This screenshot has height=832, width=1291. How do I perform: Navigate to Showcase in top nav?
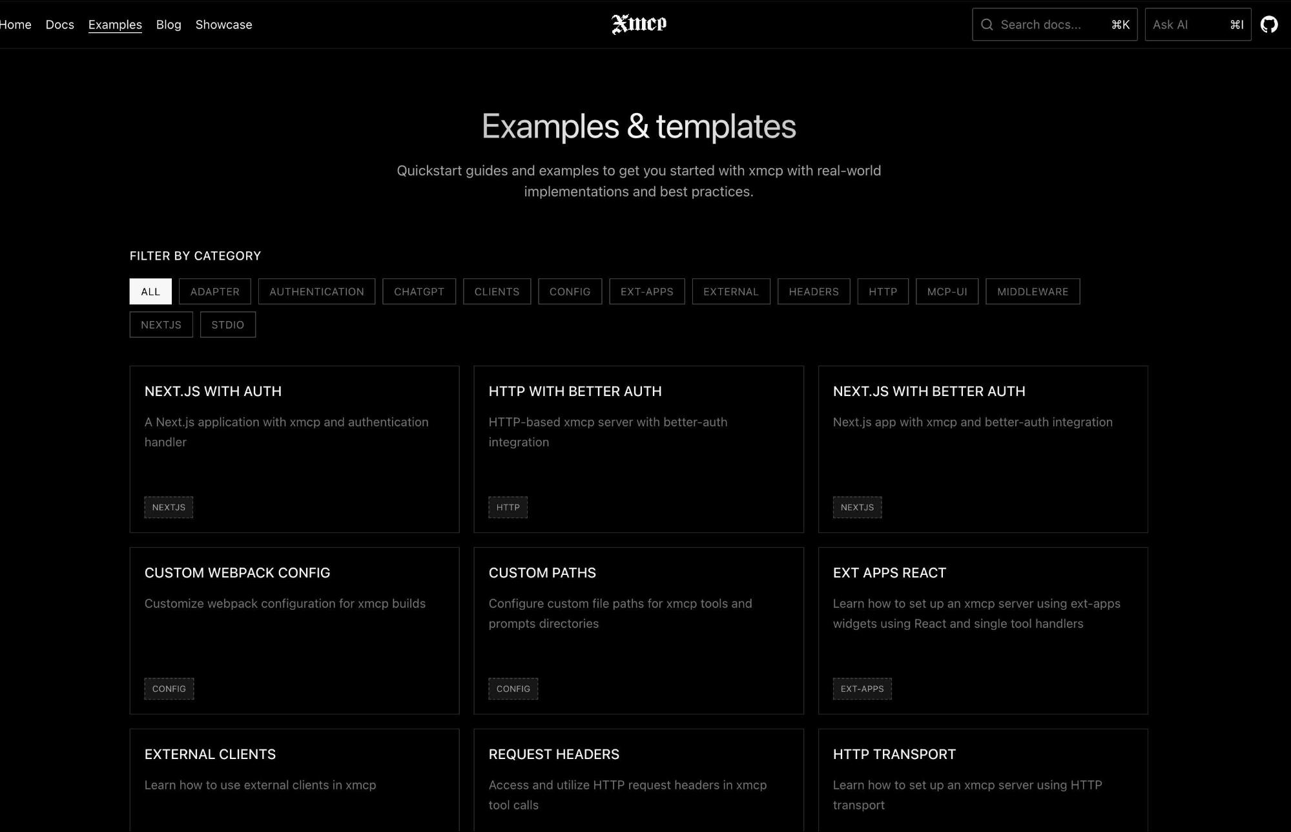point(223,25)
